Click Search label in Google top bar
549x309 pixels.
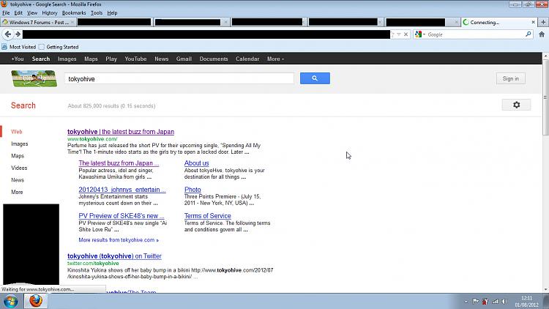[41, 59]
